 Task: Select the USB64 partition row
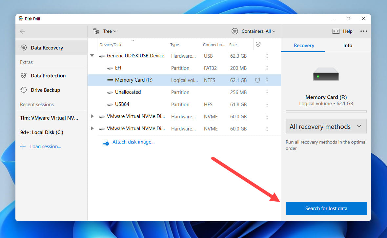click(184, 104)
